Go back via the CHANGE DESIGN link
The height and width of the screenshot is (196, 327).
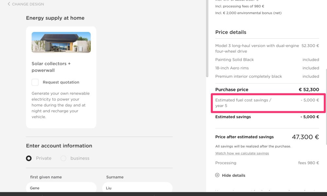click(28, 4)
